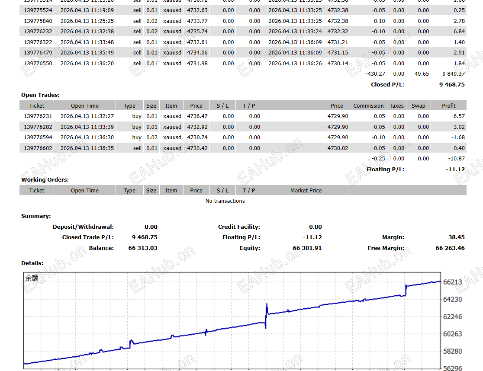Click chart axis value 62246
This screenshot has height=371, width=483.
453,317
